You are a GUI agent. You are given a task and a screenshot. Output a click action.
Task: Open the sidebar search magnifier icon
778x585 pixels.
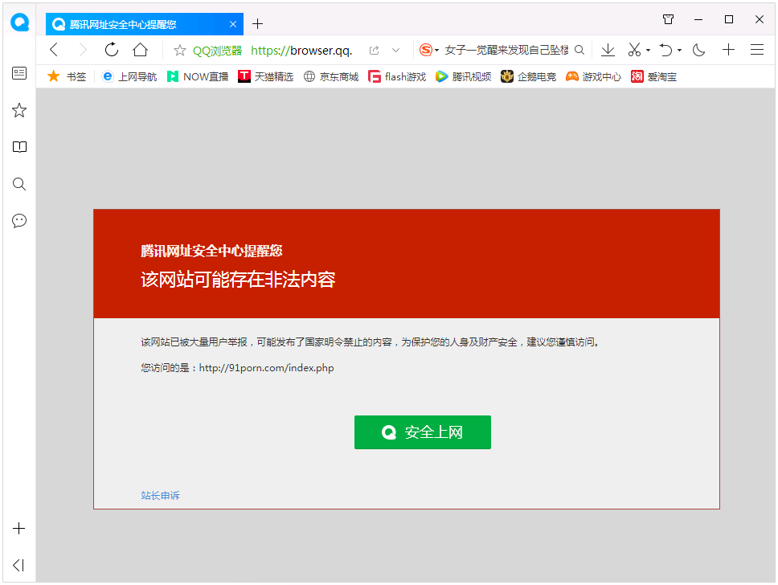[19, 183]
